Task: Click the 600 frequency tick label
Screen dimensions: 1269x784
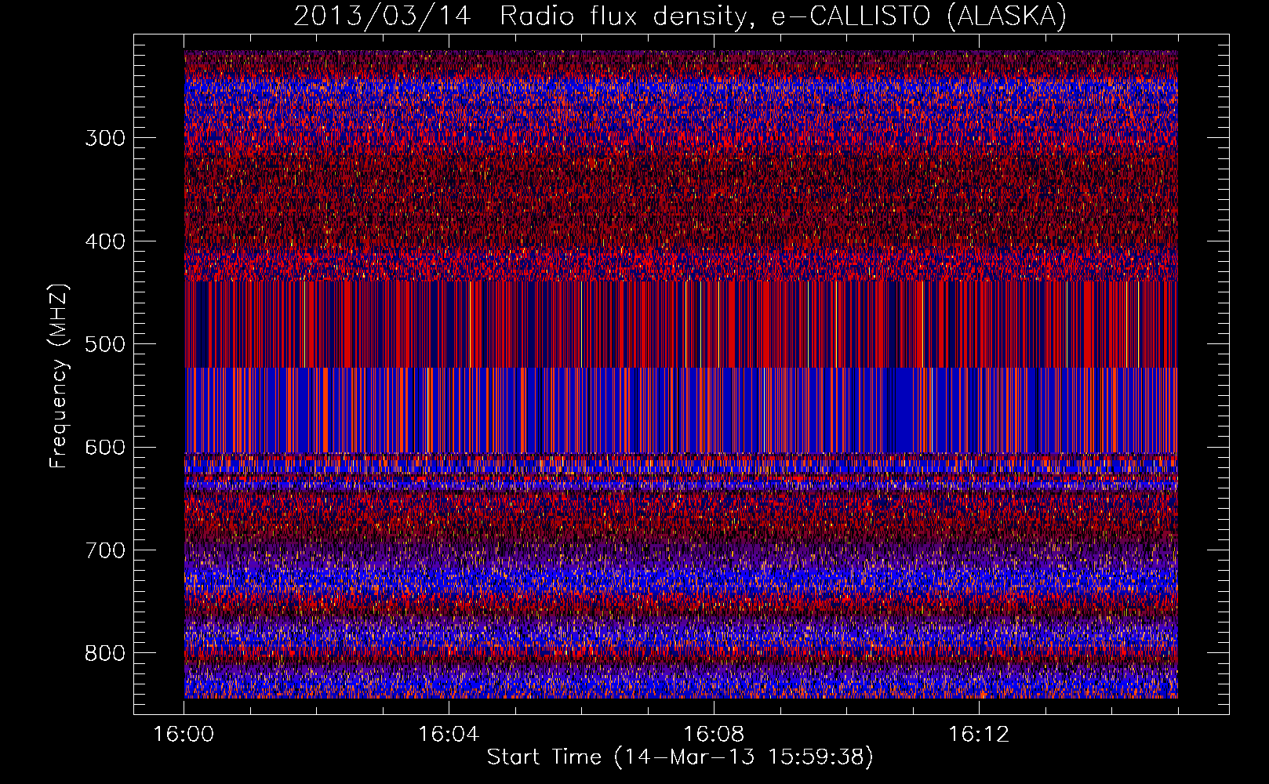Action: tap(105, 448)
